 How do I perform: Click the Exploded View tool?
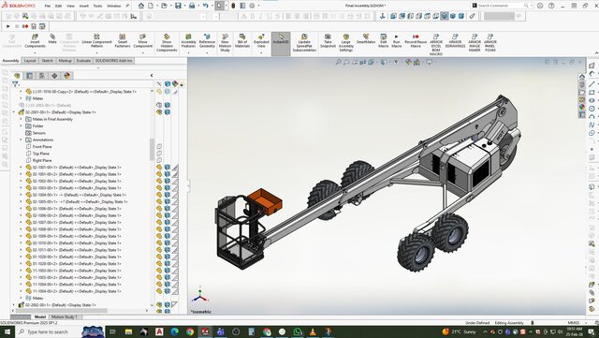(261, 41)
